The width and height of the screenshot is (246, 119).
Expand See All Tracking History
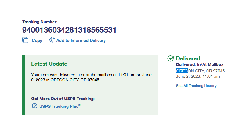pos(196,86)
